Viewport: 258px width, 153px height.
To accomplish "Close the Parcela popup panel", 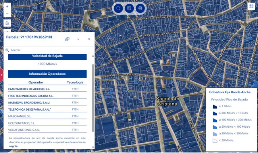I will click(89, 39).
